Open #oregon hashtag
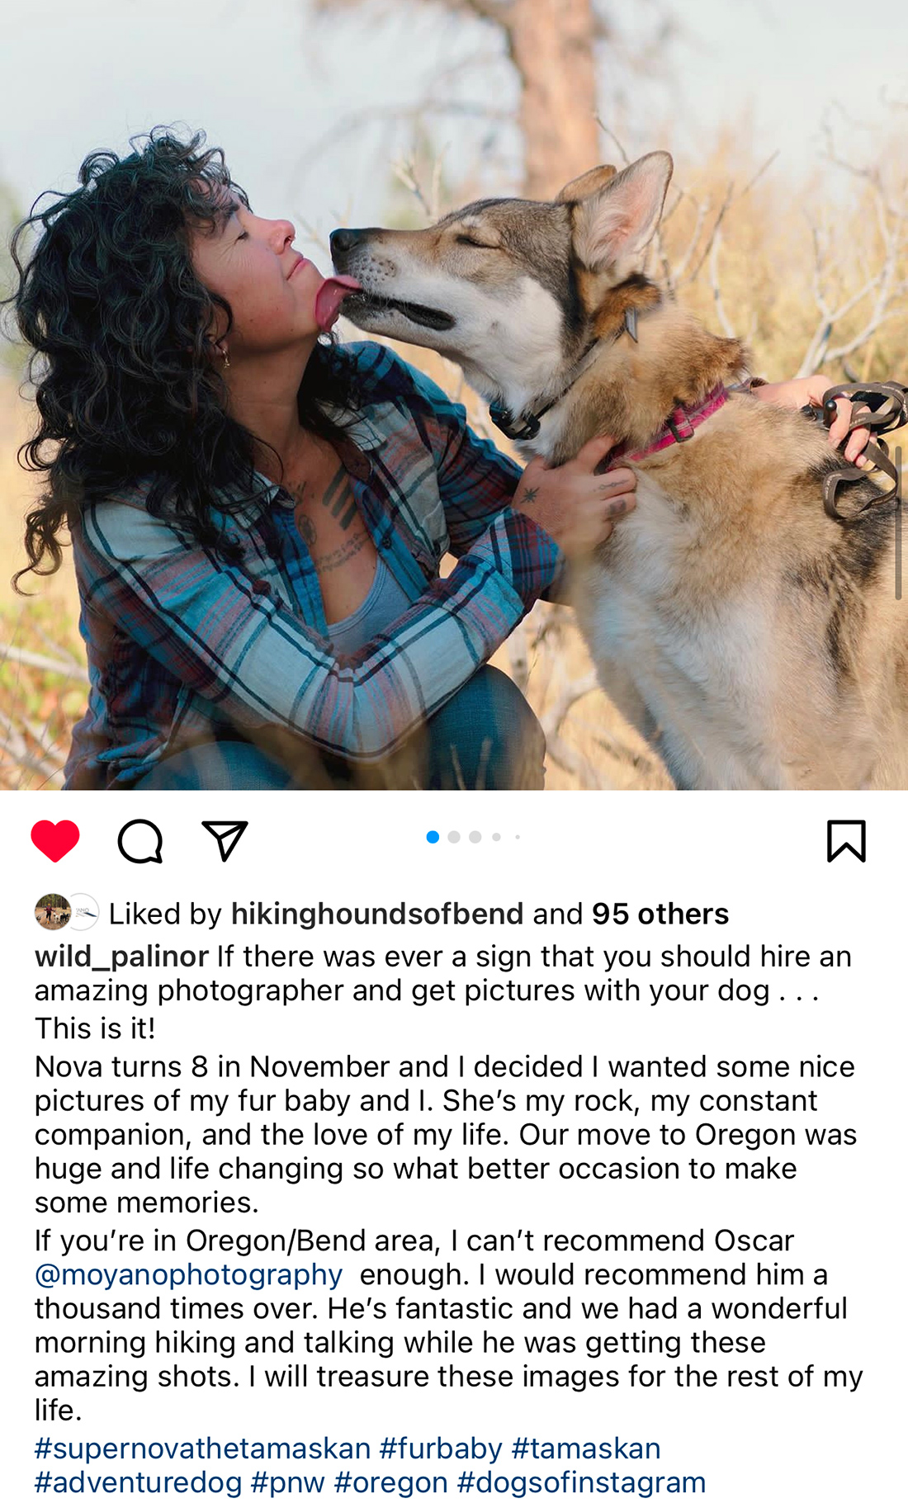The image size is (908, 1503). pos(391,1484)
